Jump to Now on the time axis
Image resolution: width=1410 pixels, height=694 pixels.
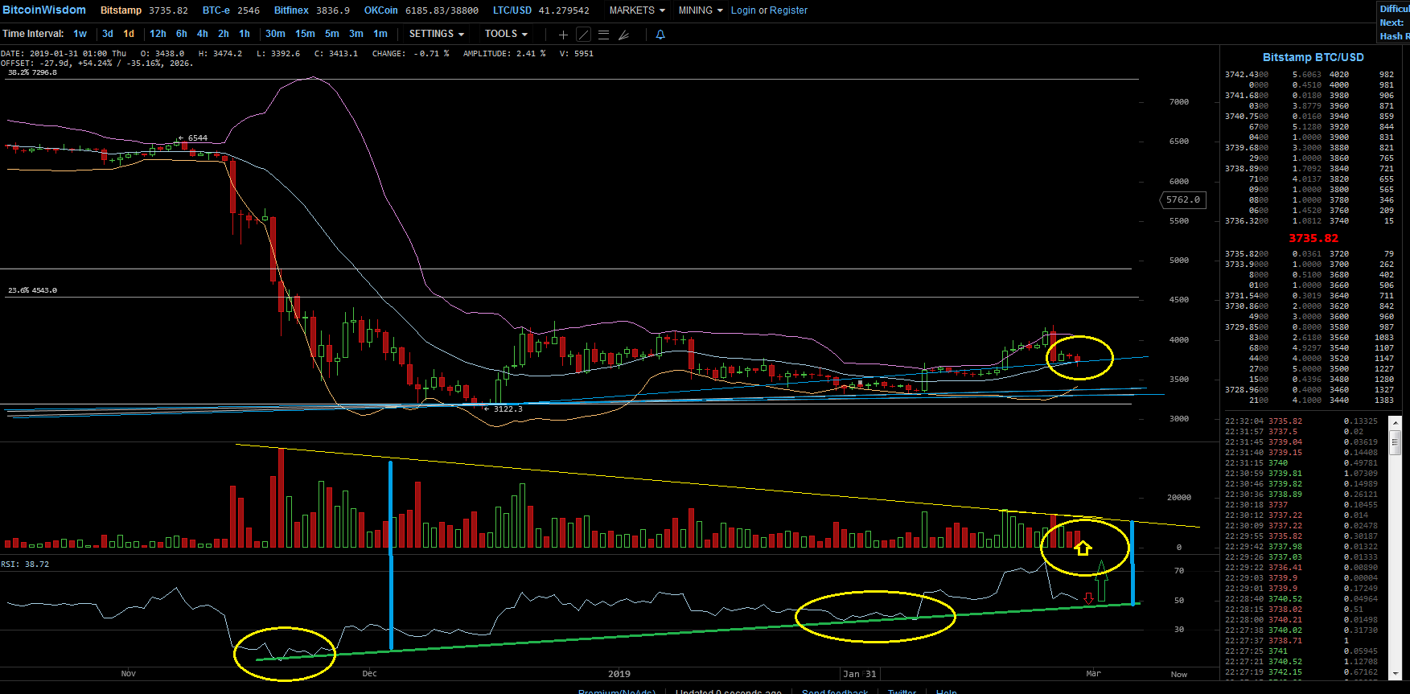tap(1178, 675)
